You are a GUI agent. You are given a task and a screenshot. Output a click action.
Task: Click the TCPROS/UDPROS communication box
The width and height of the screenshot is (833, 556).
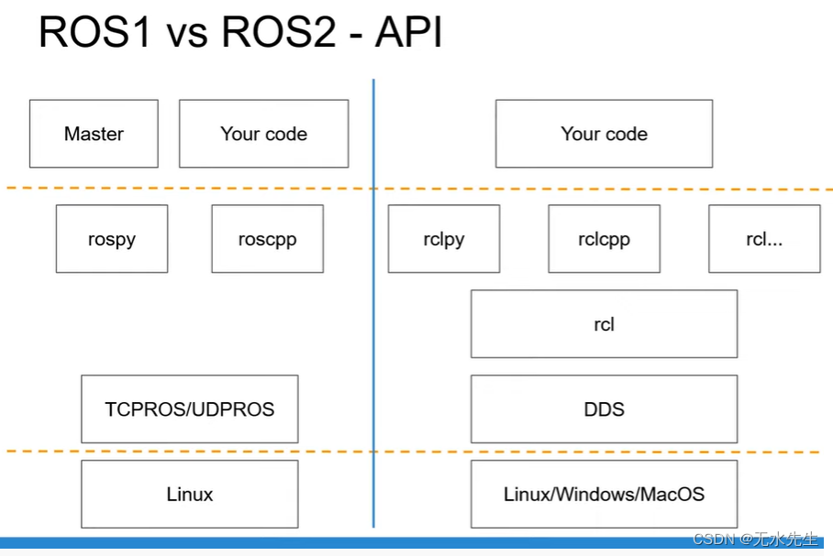click(x=189, y=409)
